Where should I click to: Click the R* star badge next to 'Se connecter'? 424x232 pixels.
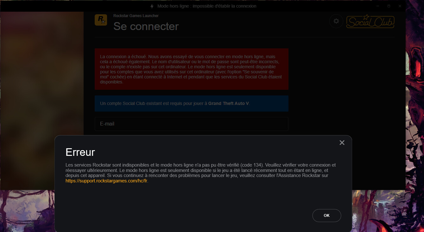[x=101, y=20]
